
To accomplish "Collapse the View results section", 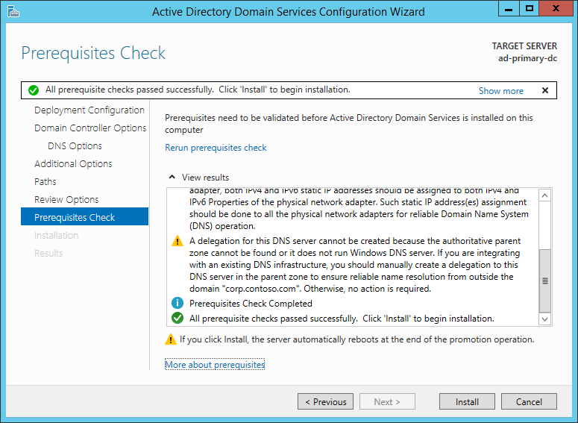I will coord(172,177).
